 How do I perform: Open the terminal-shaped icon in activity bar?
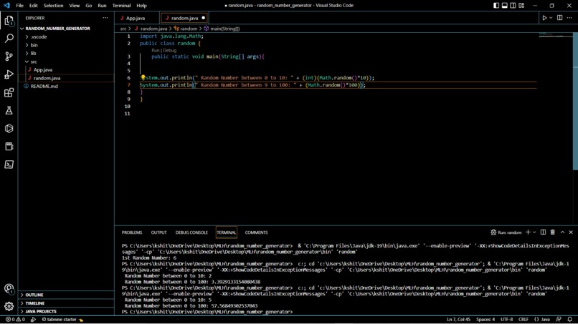[x=9, y=165]
